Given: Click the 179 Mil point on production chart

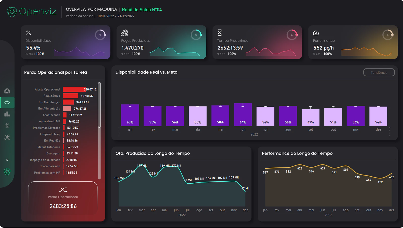Looking at the screenshot, I should (142, 166).
